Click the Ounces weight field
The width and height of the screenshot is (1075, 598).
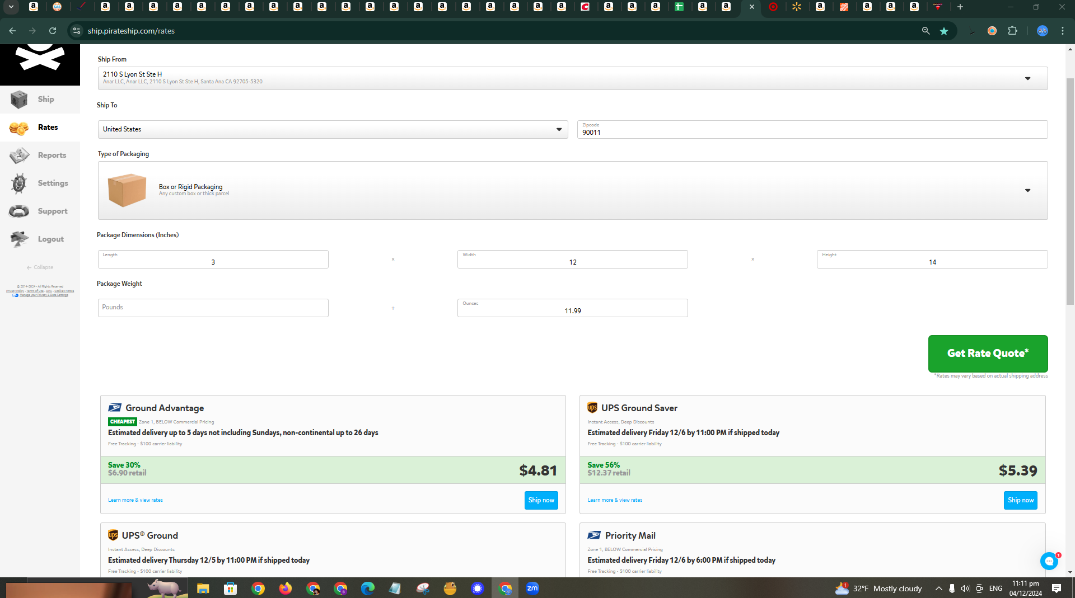click(572, 308)
